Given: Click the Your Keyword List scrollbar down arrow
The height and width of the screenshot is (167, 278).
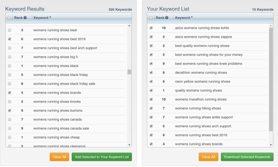Looking at the screenshot, I should click(x=271, y=145).
